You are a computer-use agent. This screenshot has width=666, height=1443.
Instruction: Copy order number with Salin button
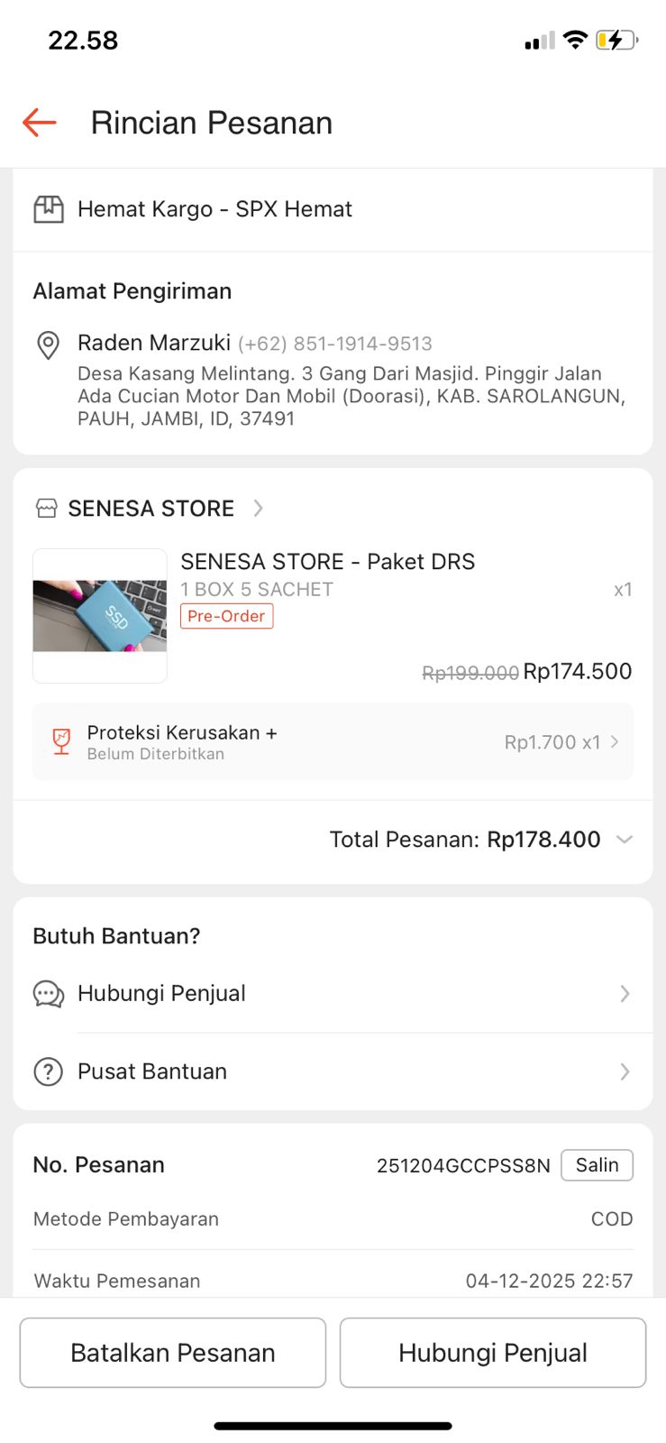(597, 1165)
